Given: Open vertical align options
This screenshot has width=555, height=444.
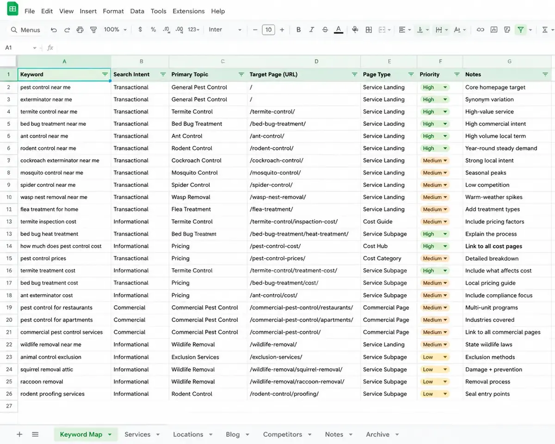Looking at the screenshot, I should [423, 30].
